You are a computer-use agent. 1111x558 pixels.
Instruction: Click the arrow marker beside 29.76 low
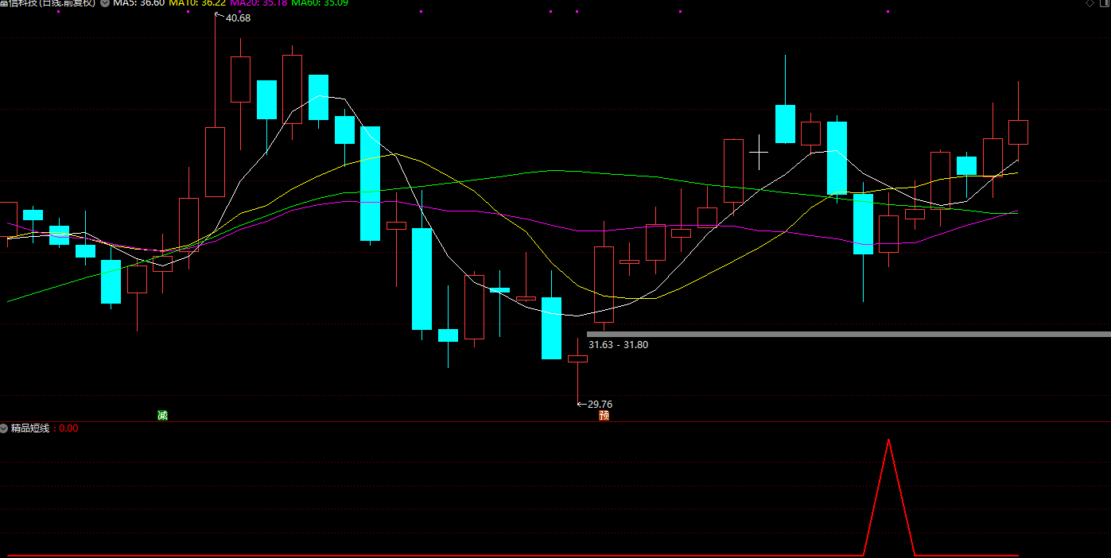click(581, 405)
